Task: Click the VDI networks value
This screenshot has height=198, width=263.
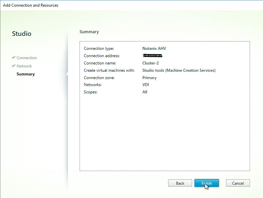Action: [145, 85]
